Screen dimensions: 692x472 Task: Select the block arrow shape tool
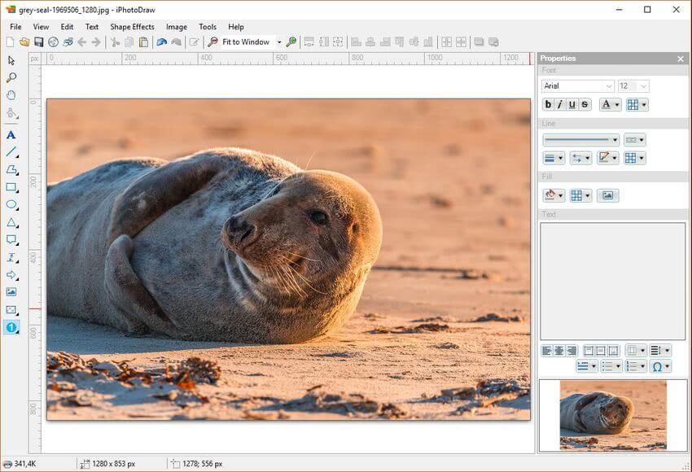[x=11, y=275]
